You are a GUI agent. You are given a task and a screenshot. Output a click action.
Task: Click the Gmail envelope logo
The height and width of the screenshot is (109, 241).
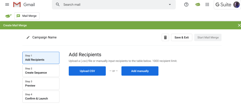[17, 5]
